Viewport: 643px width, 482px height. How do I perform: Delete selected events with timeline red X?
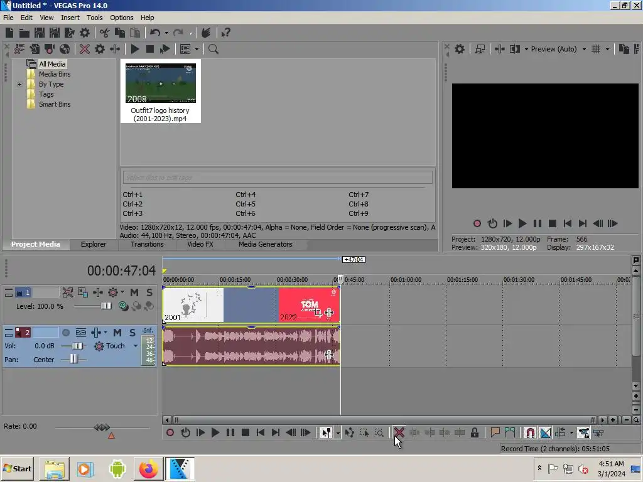pos(399,432)
